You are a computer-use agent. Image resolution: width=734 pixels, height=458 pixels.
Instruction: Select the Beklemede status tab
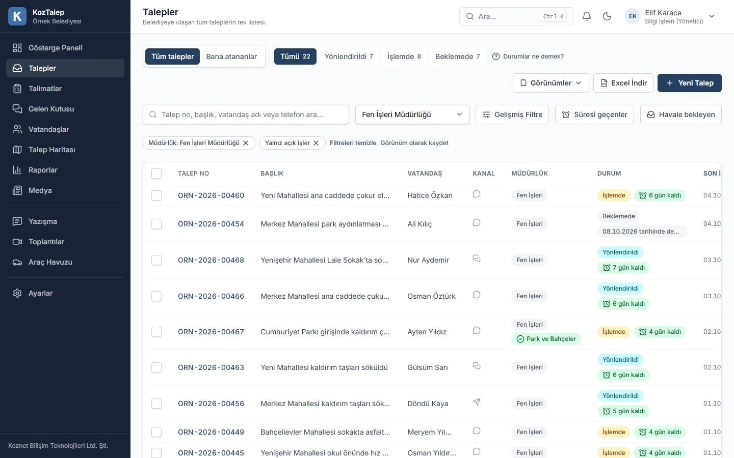pos(457,56)
